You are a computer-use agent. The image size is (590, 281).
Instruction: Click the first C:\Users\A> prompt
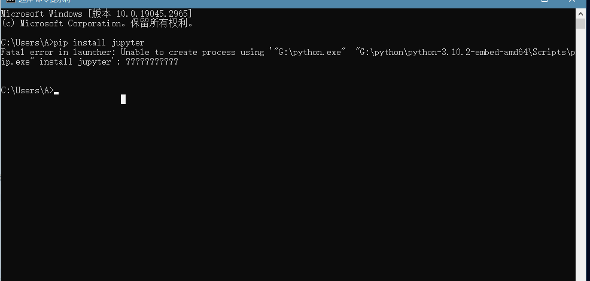pyautogui.click(x=28, y=42)
